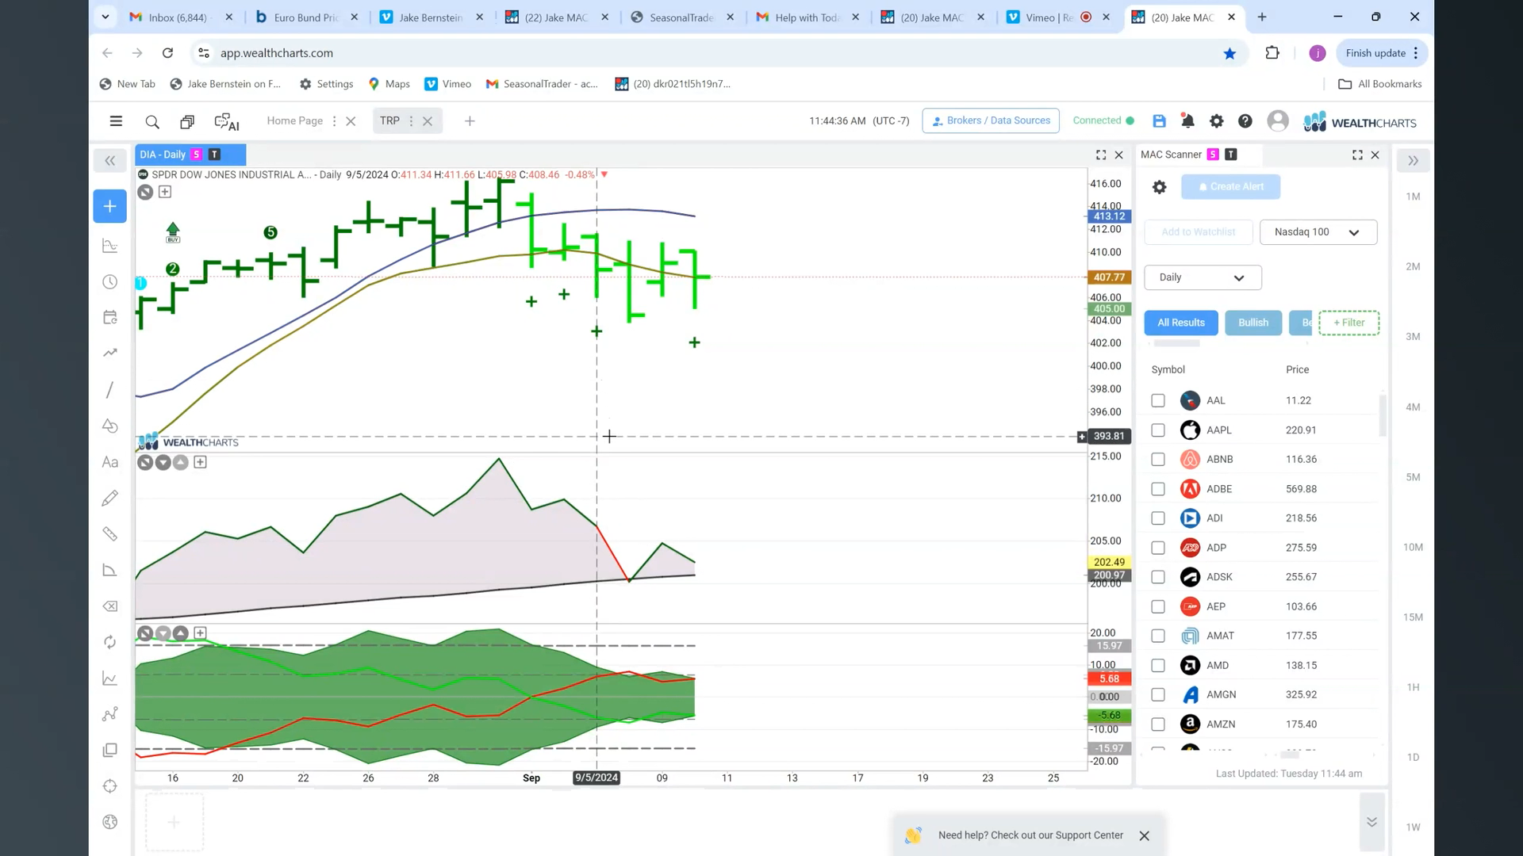The width and height of the screenshot is (1523, 856).
Task: Select the trend line drawing tool
Action: pyautogui.click(x=110, y=389)
